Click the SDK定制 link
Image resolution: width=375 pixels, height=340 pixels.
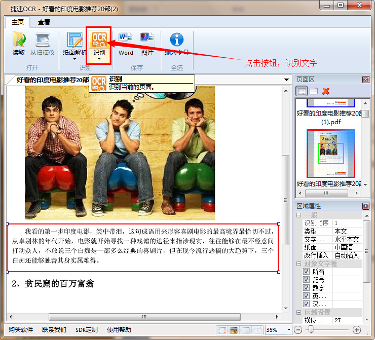coord(87,330)
